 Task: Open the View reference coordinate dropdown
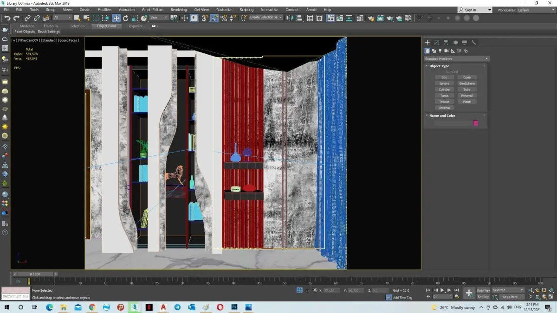click(159, 18)
